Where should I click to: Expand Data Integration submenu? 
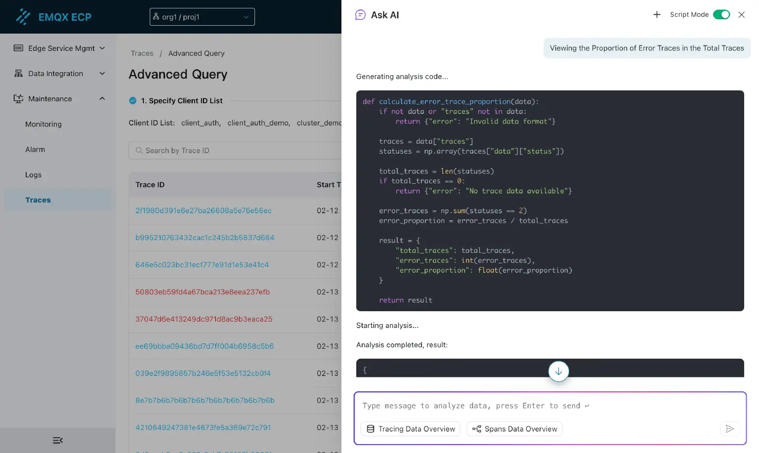102,74
